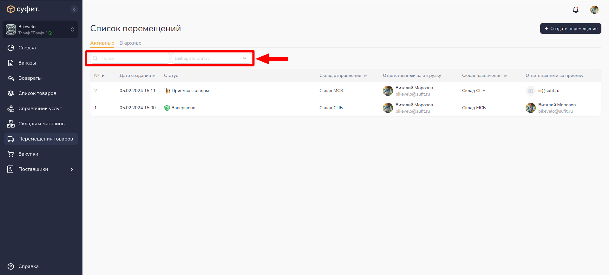Open notifications bell
609x275 pixels.
point(576,10)
